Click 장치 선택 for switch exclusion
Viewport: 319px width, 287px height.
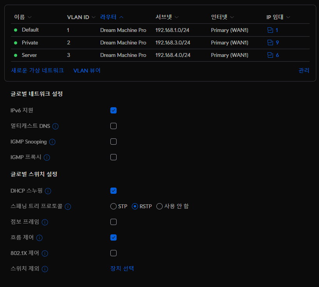pos(122,268)
